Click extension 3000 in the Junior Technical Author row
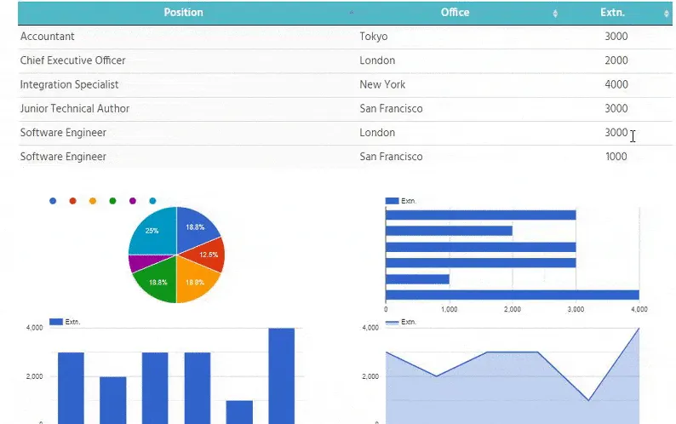The image size is (676, 424). pos(616,109)
